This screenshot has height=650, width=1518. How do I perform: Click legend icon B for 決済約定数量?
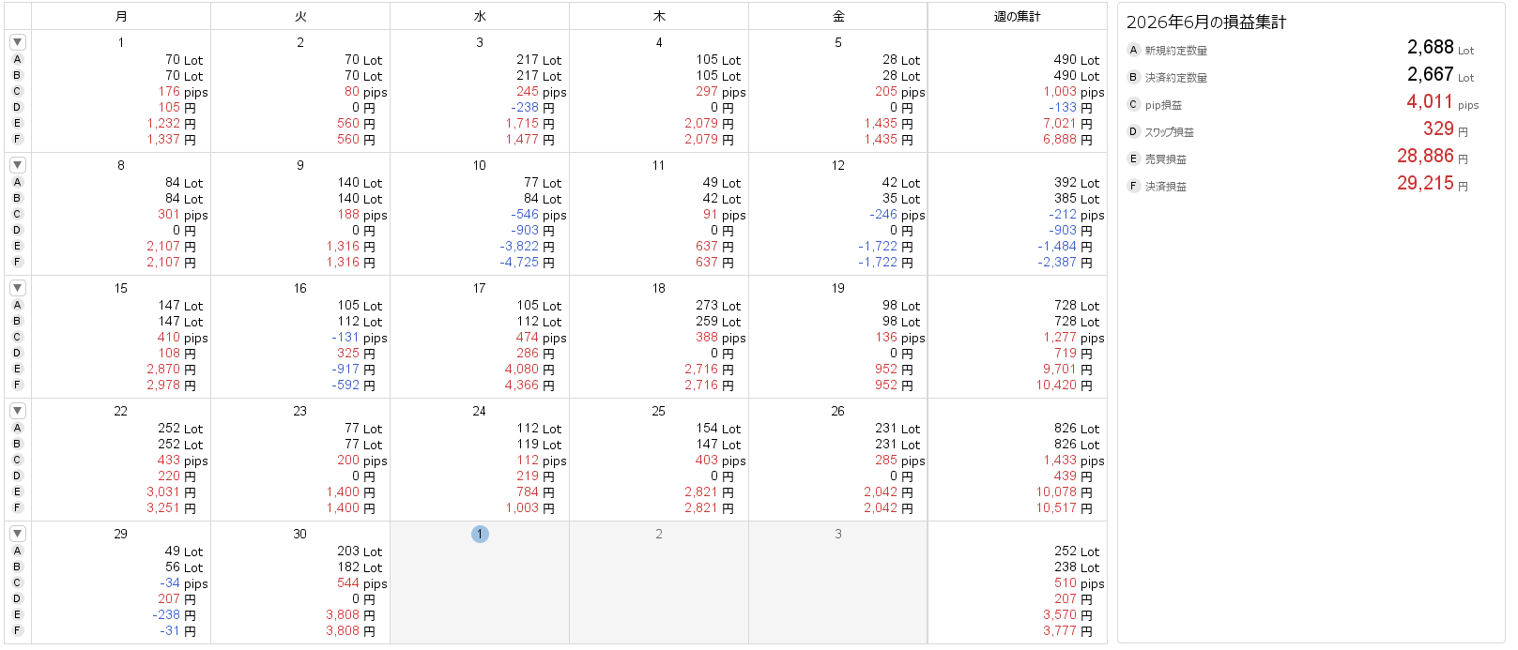point(1133,77)
